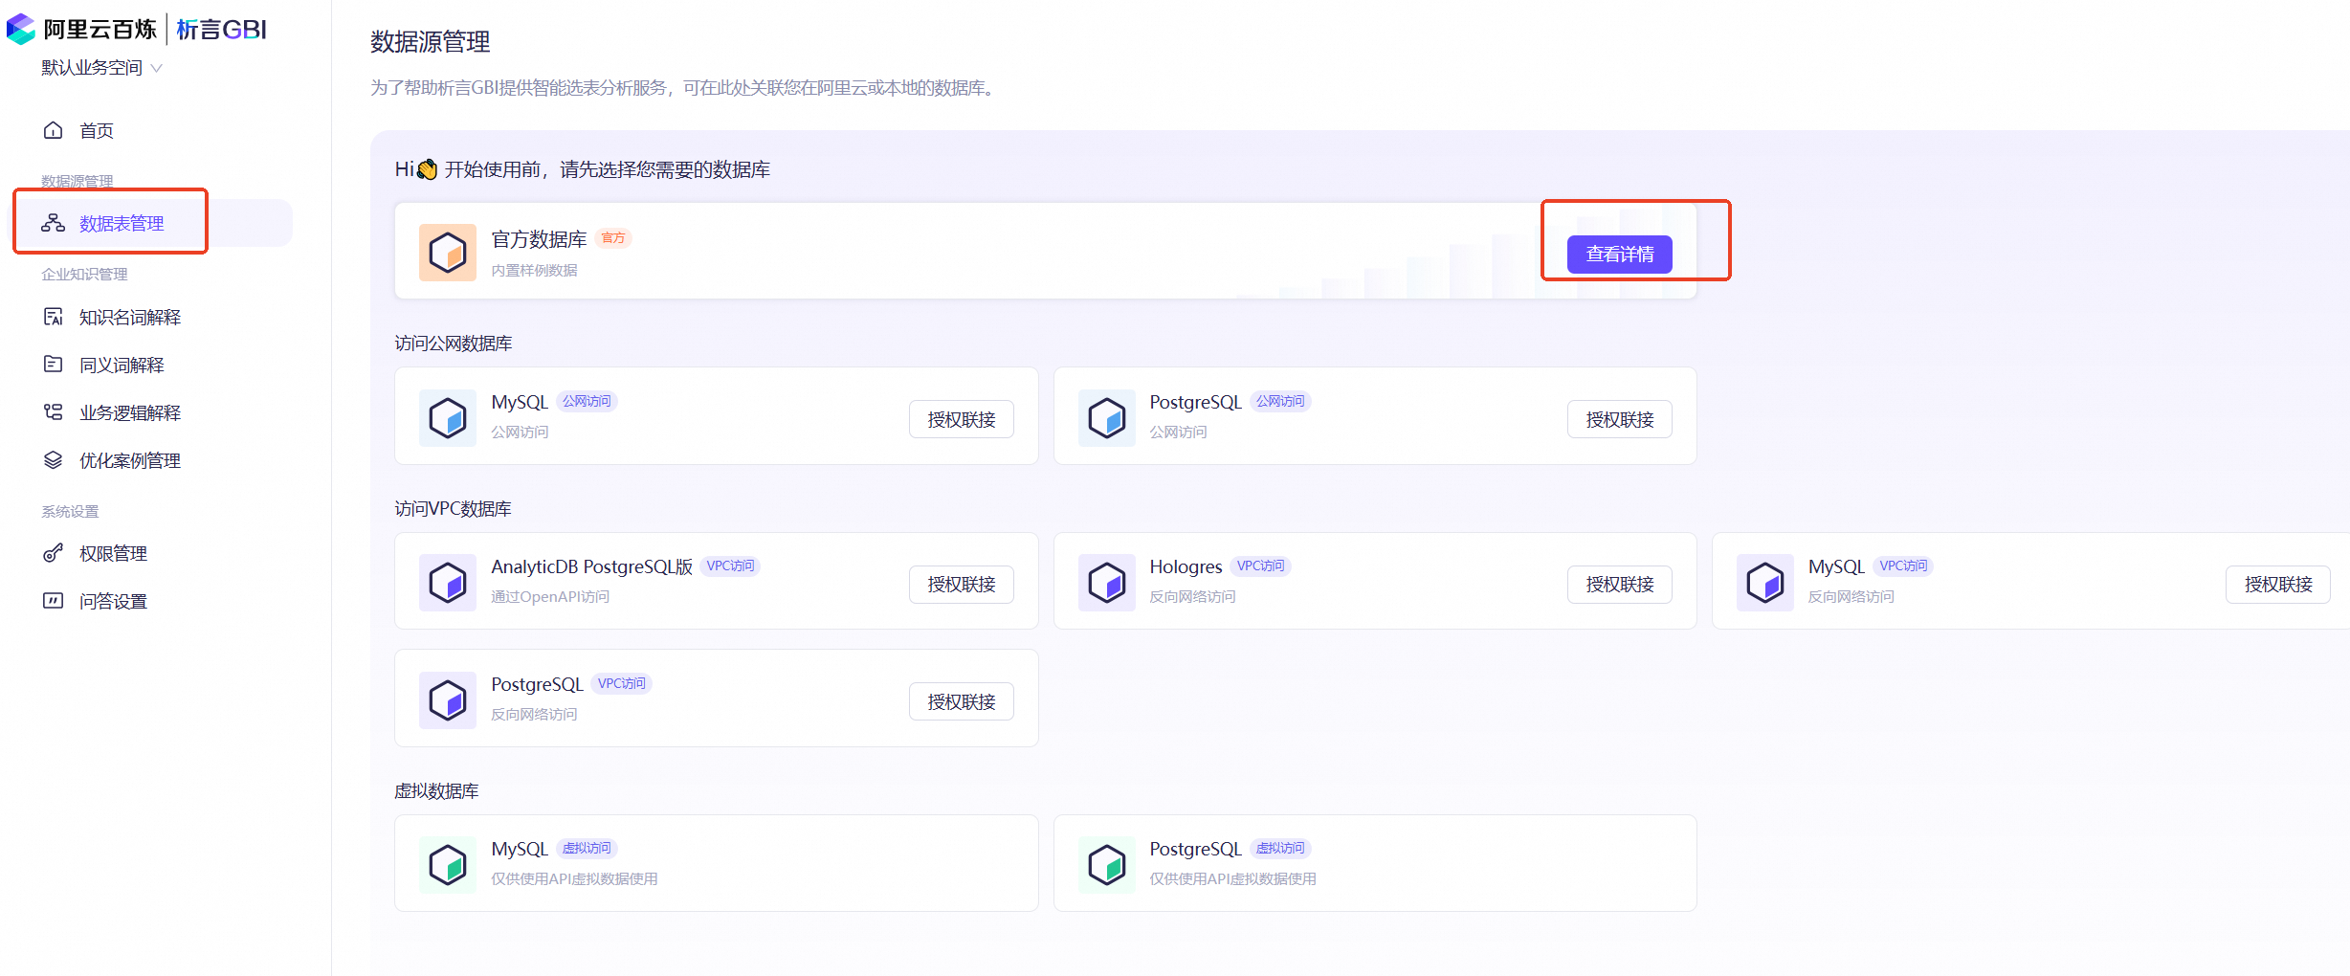This screenshot has width=2350, height=976.
Task: Click the 知识名词解释 AI document icon
Action: 53,317
